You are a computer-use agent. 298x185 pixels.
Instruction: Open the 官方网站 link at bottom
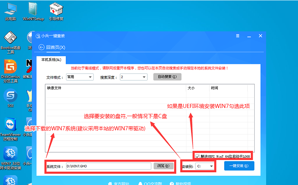click(119, 184)
